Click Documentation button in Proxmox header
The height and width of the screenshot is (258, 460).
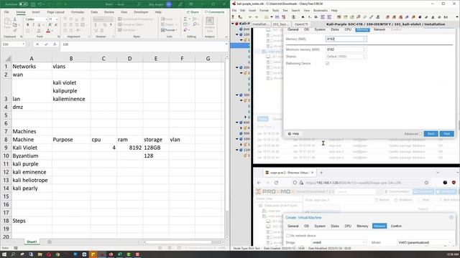coord(397,191)
